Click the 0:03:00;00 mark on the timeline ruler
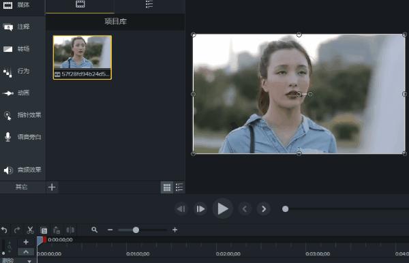The width and height of the screenshot is (409, 263). coord(318,253)
